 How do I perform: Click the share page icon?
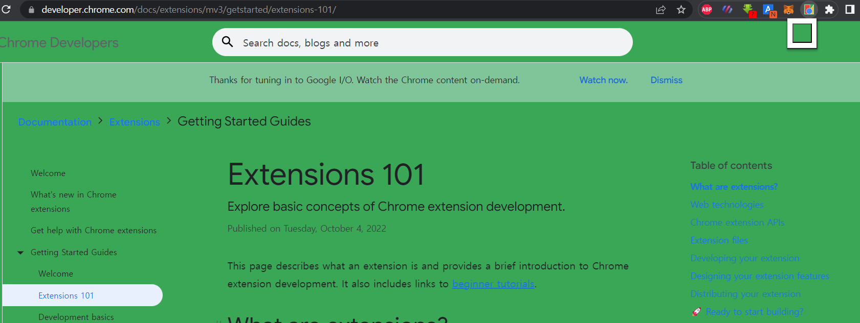660,10
